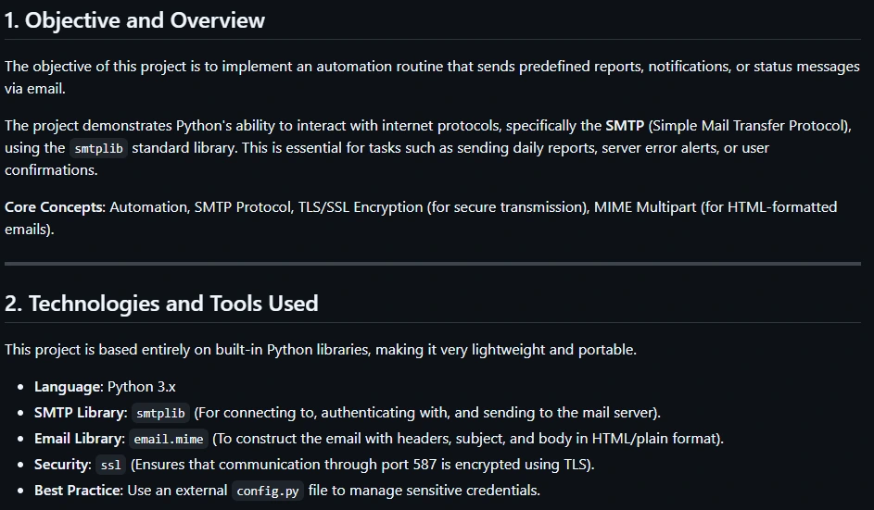Click the bold "Core Concepts" label
This screenshot has height=510, width=874.
[54, 206]
